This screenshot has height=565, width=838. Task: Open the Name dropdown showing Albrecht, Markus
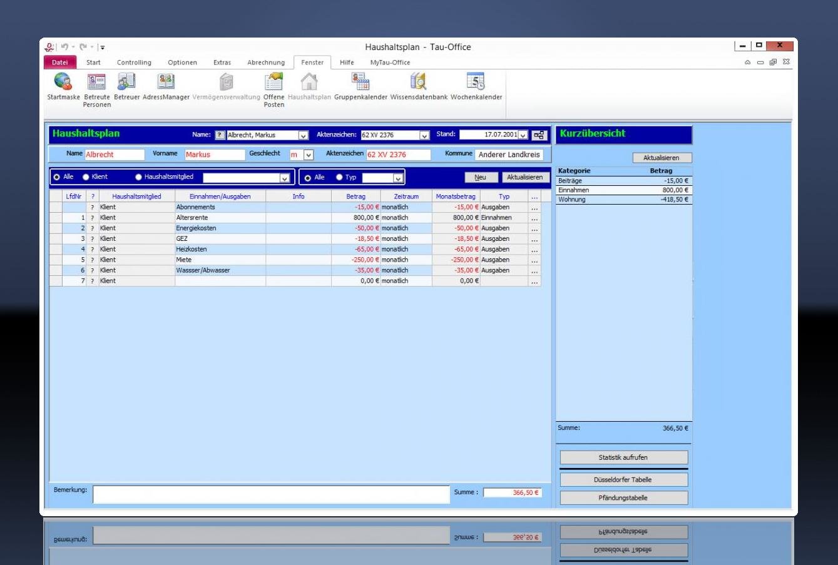(x=304, y=135)
